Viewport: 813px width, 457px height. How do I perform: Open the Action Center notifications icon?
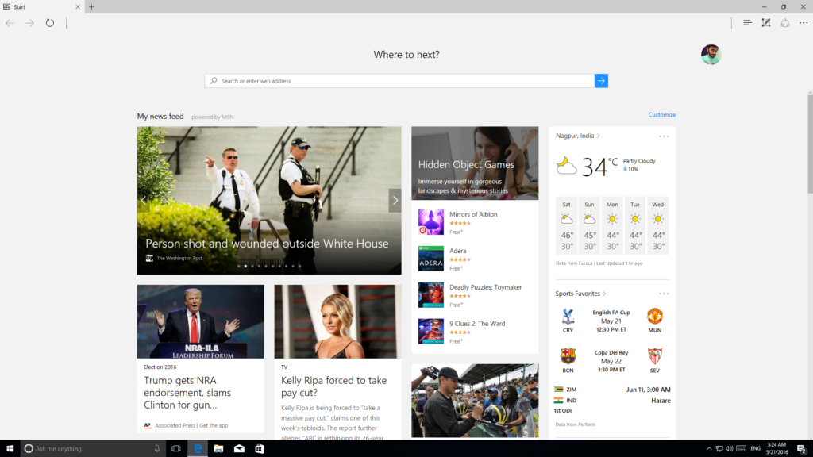tap(802, 449)
